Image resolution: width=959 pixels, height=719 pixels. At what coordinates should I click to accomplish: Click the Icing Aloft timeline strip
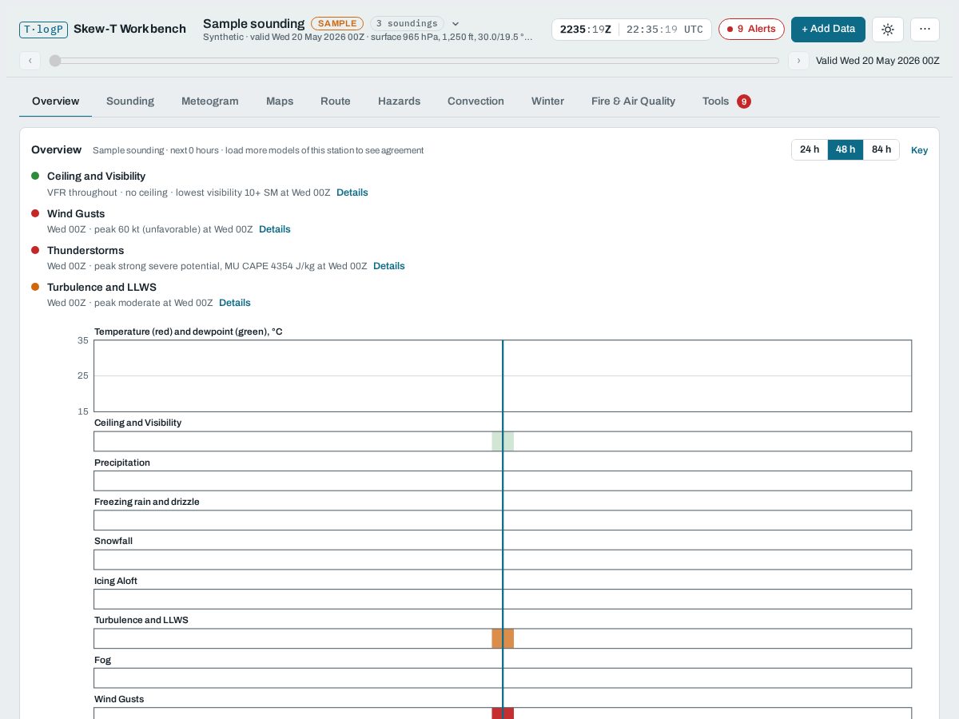tap(503, 599)
